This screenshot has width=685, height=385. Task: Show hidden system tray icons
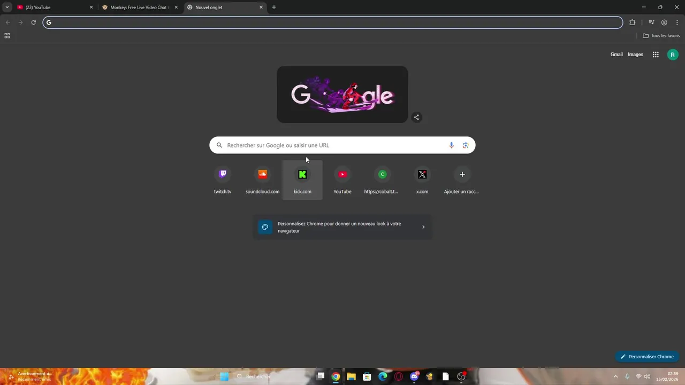click(615, 376)
